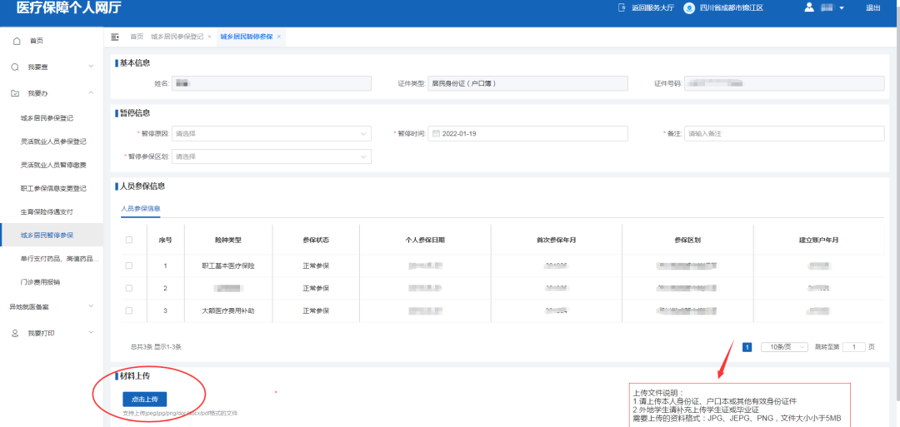Viewport: 900px width, 427px height.
Task: Click the 证件号码 field
Action: (x=784, y=84)
